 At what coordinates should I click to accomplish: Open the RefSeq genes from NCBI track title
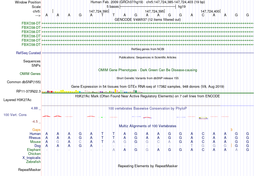coord(148,49)
